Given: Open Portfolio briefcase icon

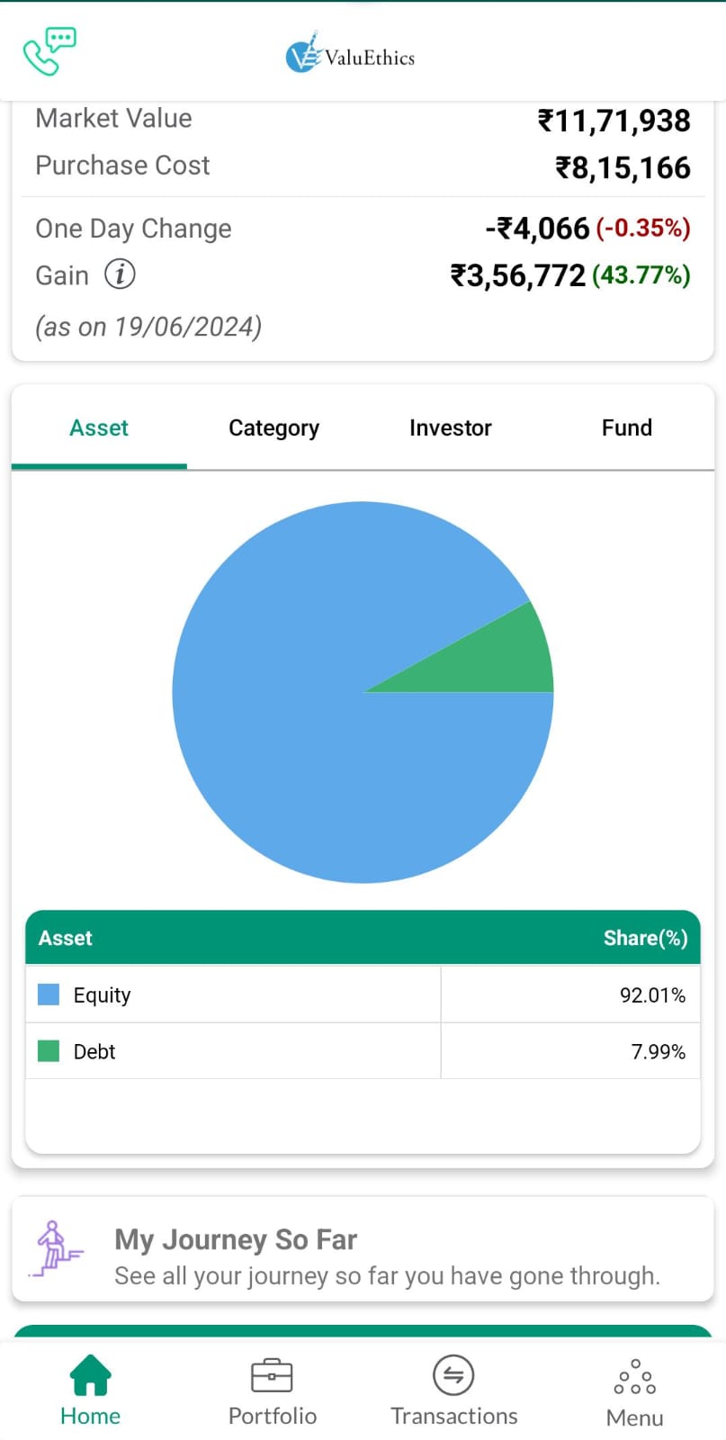Looking at the screenshot, I should pos(272,1375).
